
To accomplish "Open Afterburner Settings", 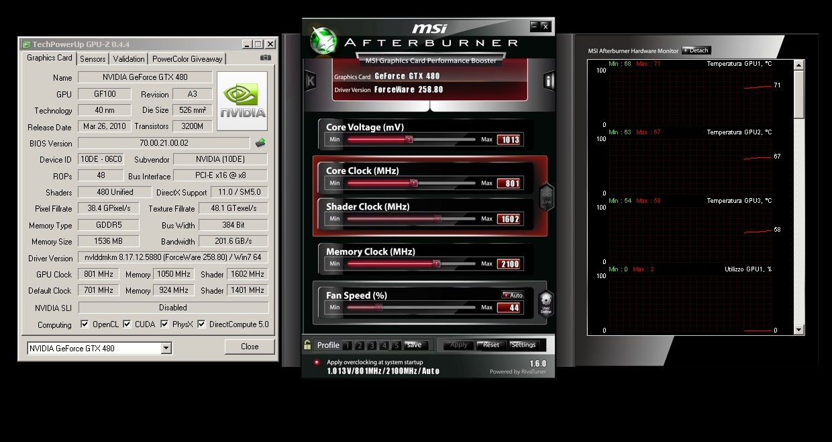I will (x=523, y=345).
